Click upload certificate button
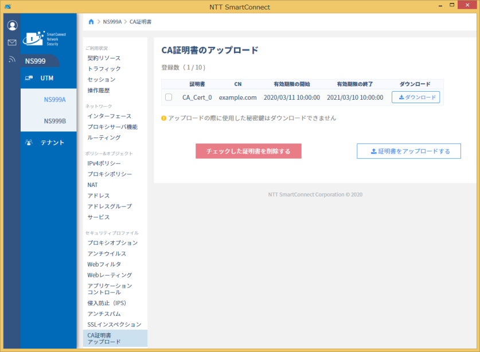The width and height of the screenshot is (480, 352). [409, 151]
